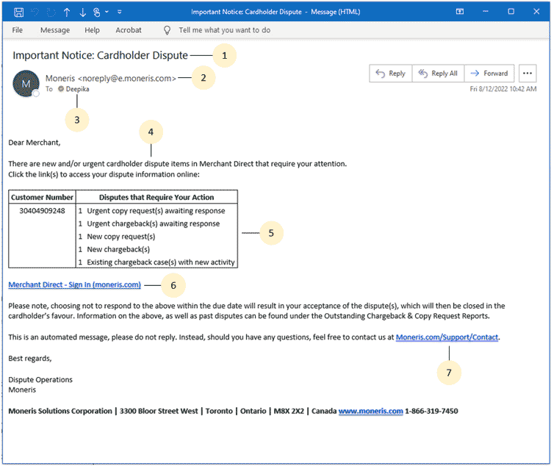Open the Help tab
Viewport: 551px width, 466px height.
[x=92, y=30]
